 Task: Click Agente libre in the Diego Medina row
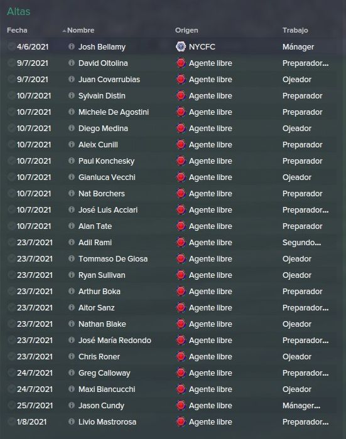click(x=210, y=128)
